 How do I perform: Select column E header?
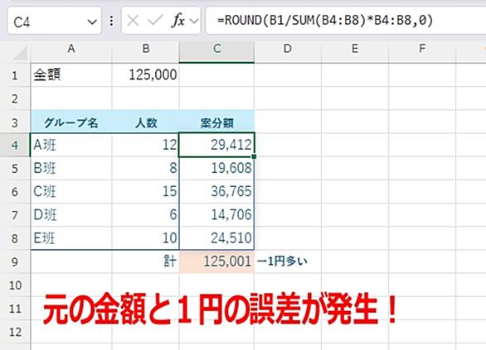(355, 49)
